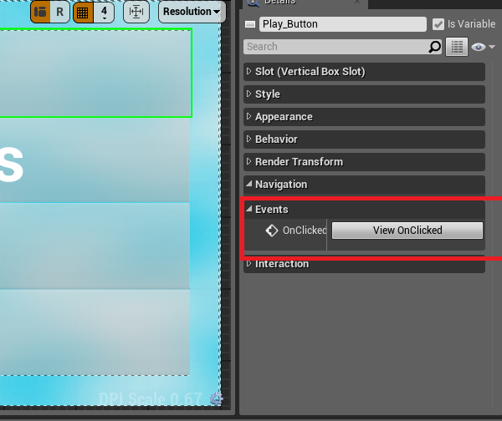
Task: Click the OnClicked event diamond icon
Action: pyautogui.click(x=272, y=231)
